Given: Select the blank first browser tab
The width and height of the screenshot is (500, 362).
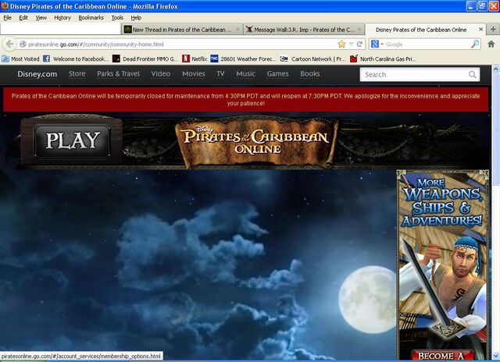Looking at the screenshot, I should pos(61,30).
